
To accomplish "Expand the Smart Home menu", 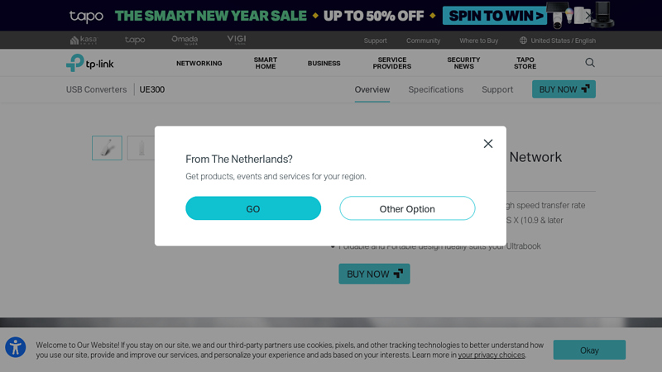I will click(266, 64).
